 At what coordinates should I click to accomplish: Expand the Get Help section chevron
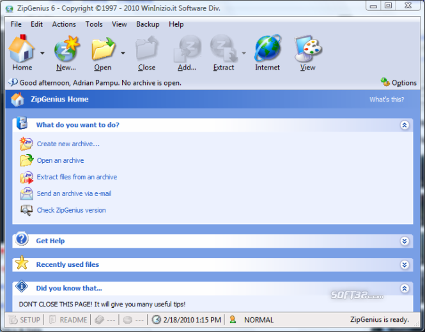point(405,241)
